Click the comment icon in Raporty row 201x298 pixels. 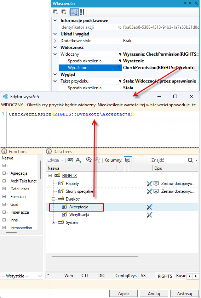tap(156, 184)
